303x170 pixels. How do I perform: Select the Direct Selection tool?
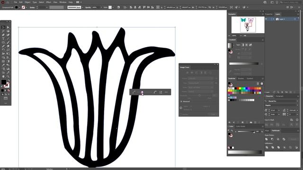tap(8, 27)
